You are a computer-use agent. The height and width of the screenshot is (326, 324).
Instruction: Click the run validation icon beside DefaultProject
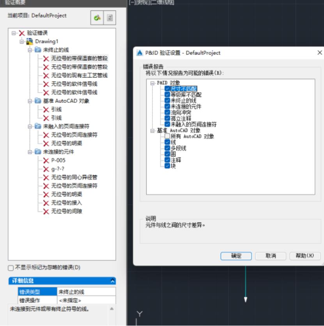(x=97, y=18)
